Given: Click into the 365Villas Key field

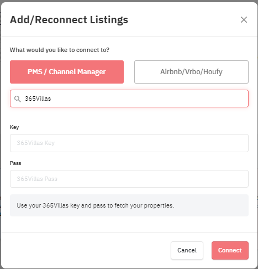Looking at the screenshot, I should [x=129, y=143].
